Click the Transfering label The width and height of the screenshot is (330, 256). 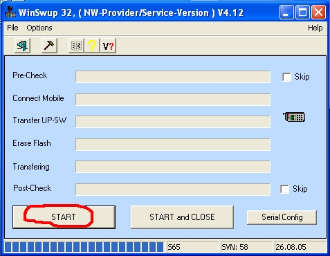(31, 167)
